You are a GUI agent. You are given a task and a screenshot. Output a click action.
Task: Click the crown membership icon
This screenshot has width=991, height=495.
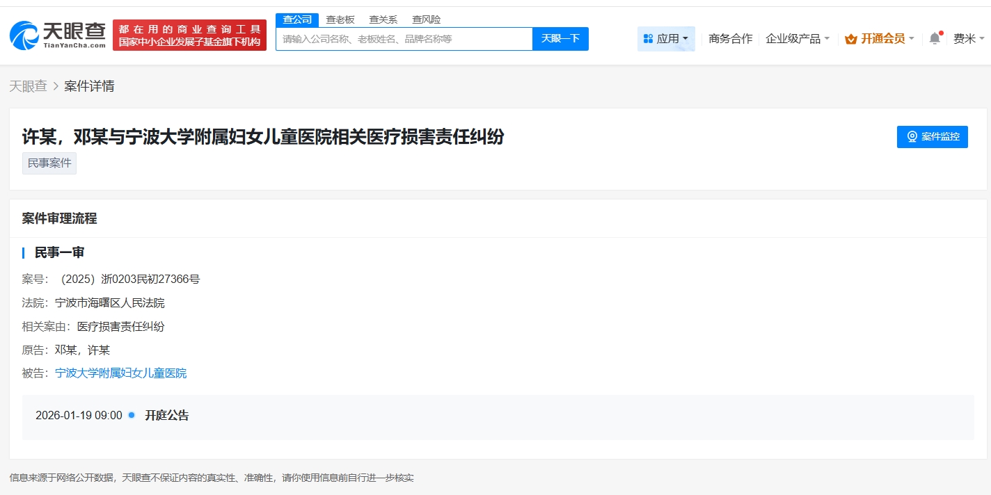click(850, 39)
